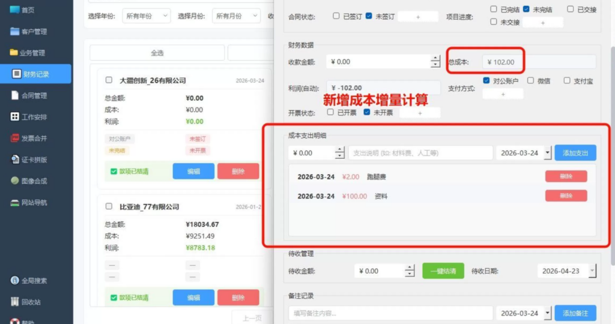Open the expense date picker dropdown arrow
The height and width of the screenshot is (324, 615).
(548, 153)
